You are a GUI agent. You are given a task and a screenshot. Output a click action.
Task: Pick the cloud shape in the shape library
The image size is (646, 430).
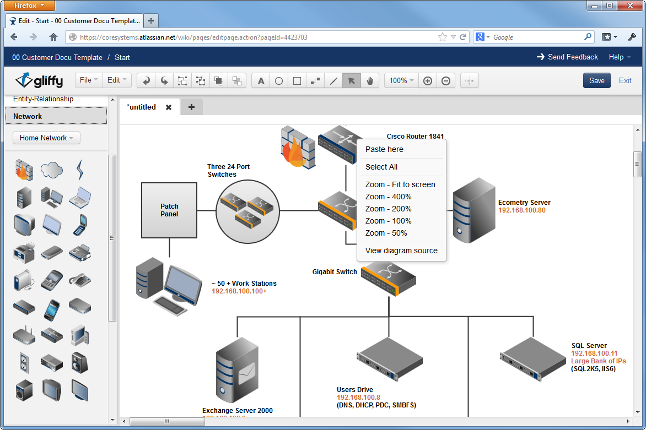[x=52, y=170]
